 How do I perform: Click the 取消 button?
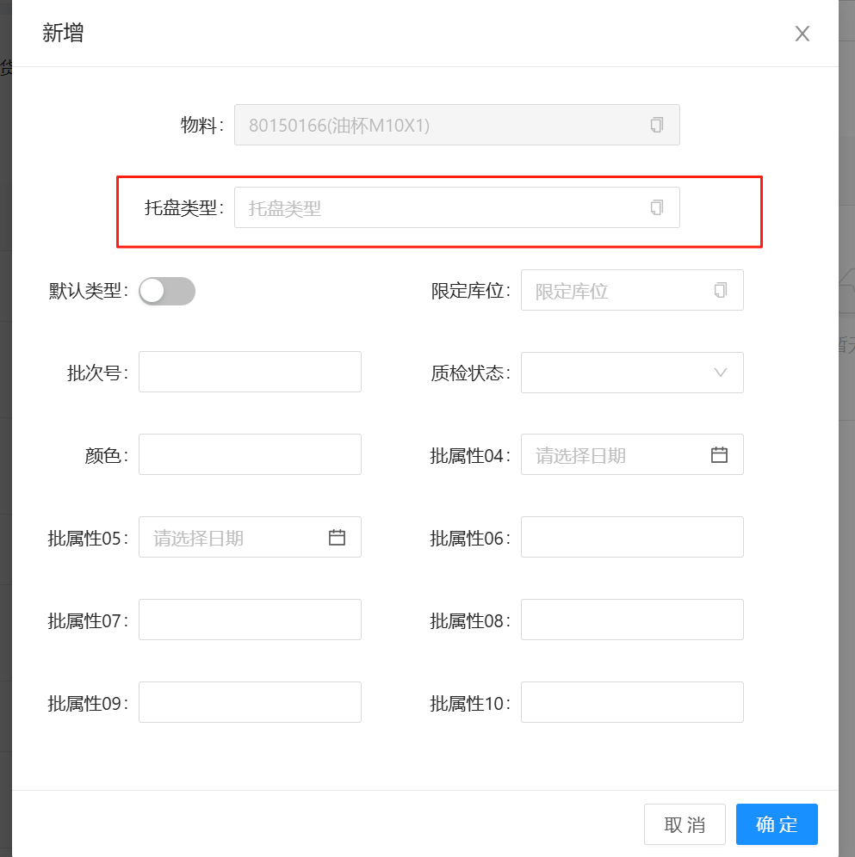(x=685, y=824)
